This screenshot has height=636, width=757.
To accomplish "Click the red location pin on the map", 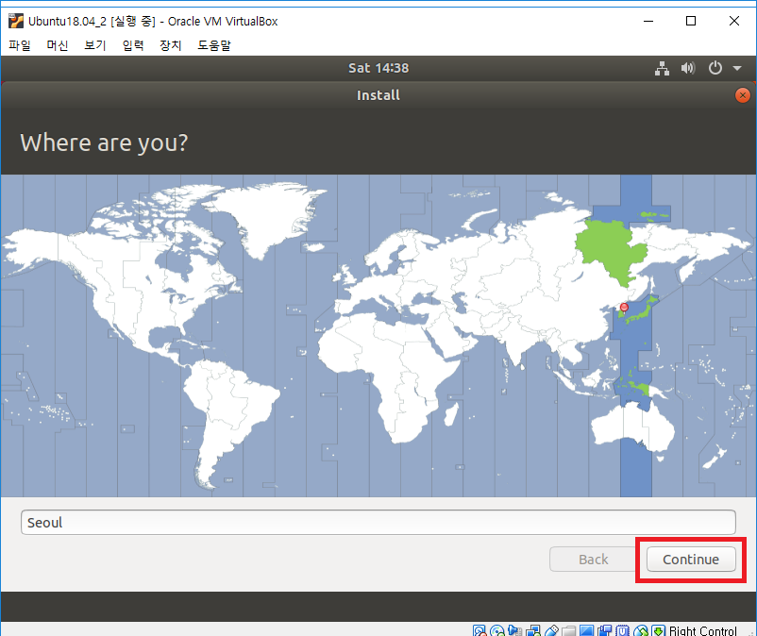I will click(624, 308).
